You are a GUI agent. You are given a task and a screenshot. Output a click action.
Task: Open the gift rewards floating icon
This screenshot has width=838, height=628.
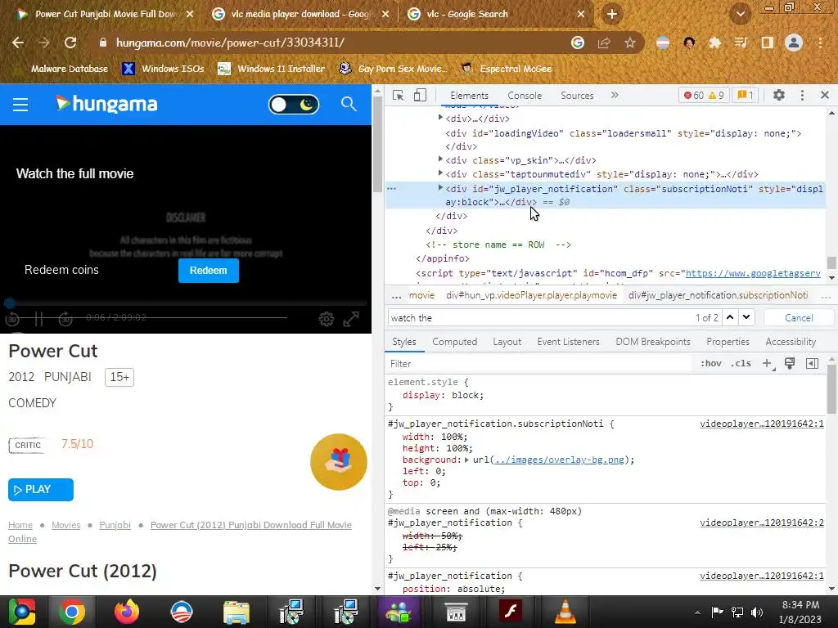[x=338, y=461]
